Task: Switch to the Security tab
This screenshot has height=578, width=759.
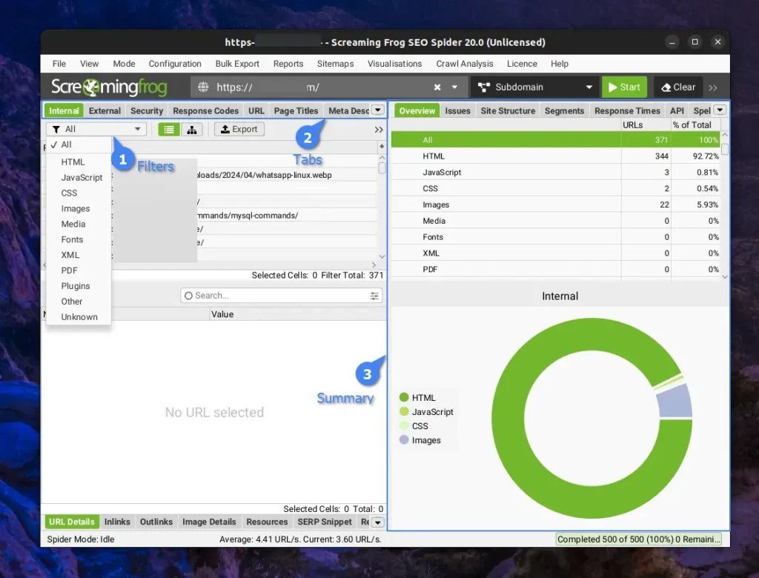Action: [147, 111]
